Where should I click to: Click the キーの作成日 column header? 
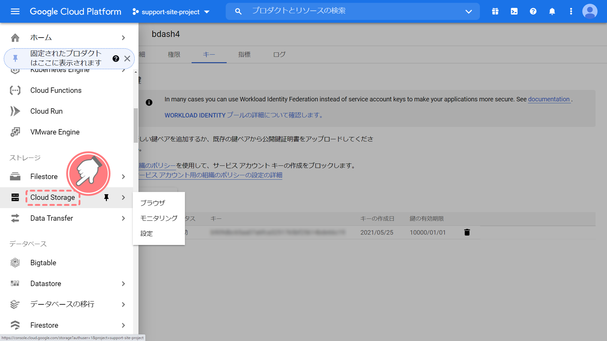click(377, 219)
